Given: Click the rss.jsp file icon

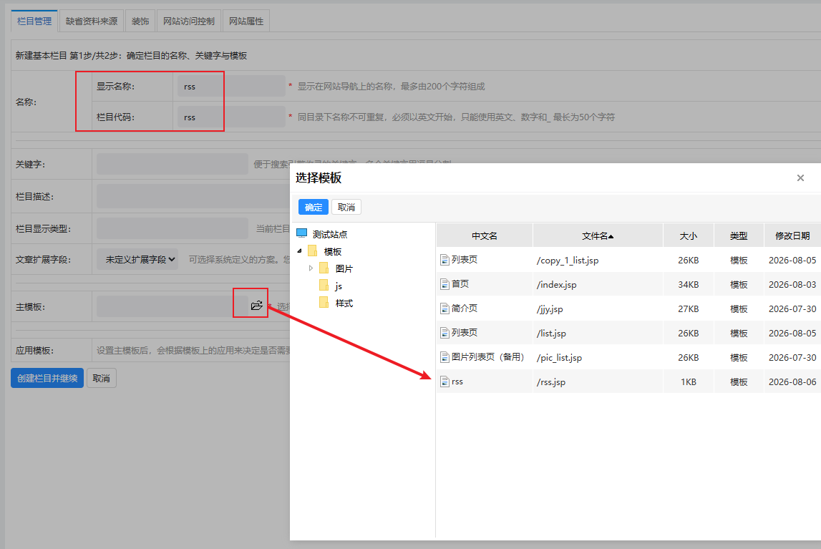Looking at the screenshot, I should (444, 382).
